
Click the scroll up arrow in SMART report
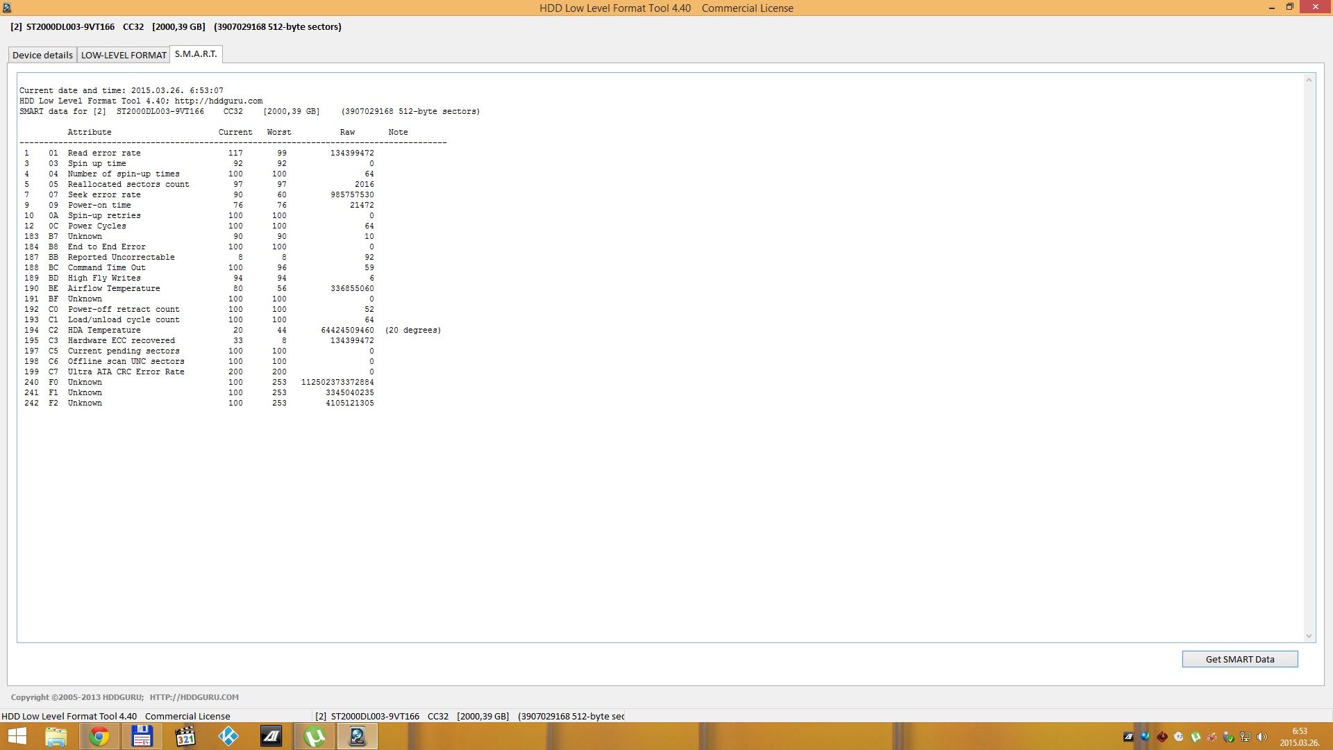[1309, 80]
